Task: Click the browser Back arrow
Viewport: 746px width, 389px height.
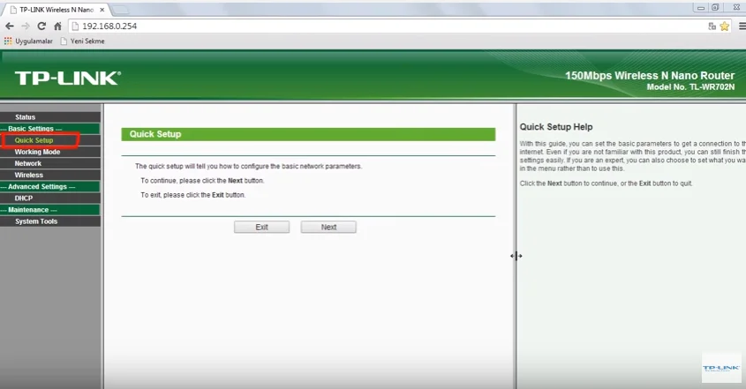Action: point(9,26)
